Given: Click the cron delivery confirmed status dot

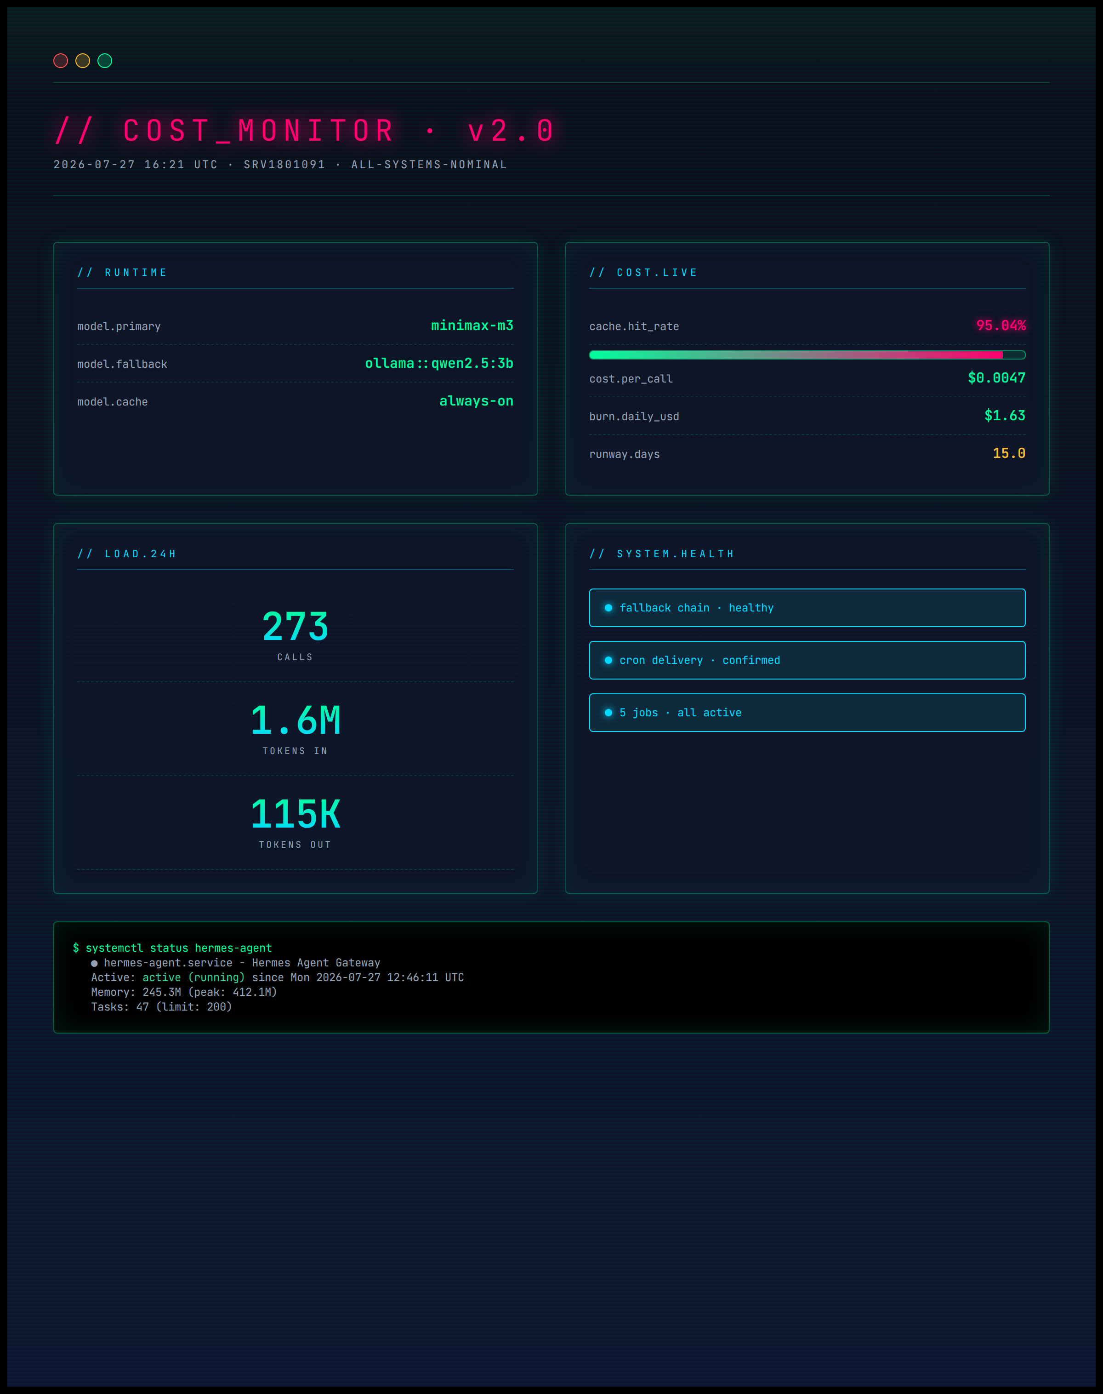Looking at the screenshot, I should [608, 660].
